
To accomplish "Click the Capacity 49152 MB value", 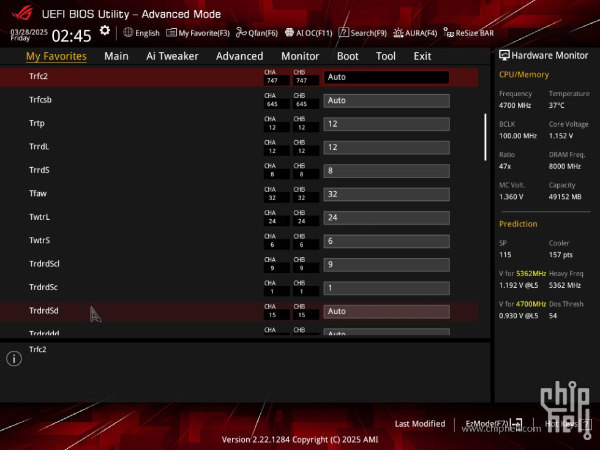I will [565, 197].
